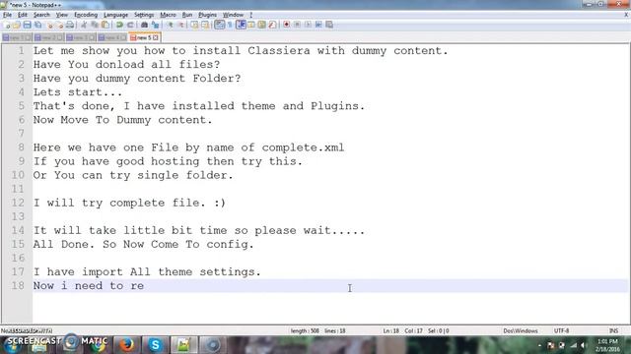Open the Window menu
Screen dimensions: 631x354
pyautogui.click(x=233, y=15)
